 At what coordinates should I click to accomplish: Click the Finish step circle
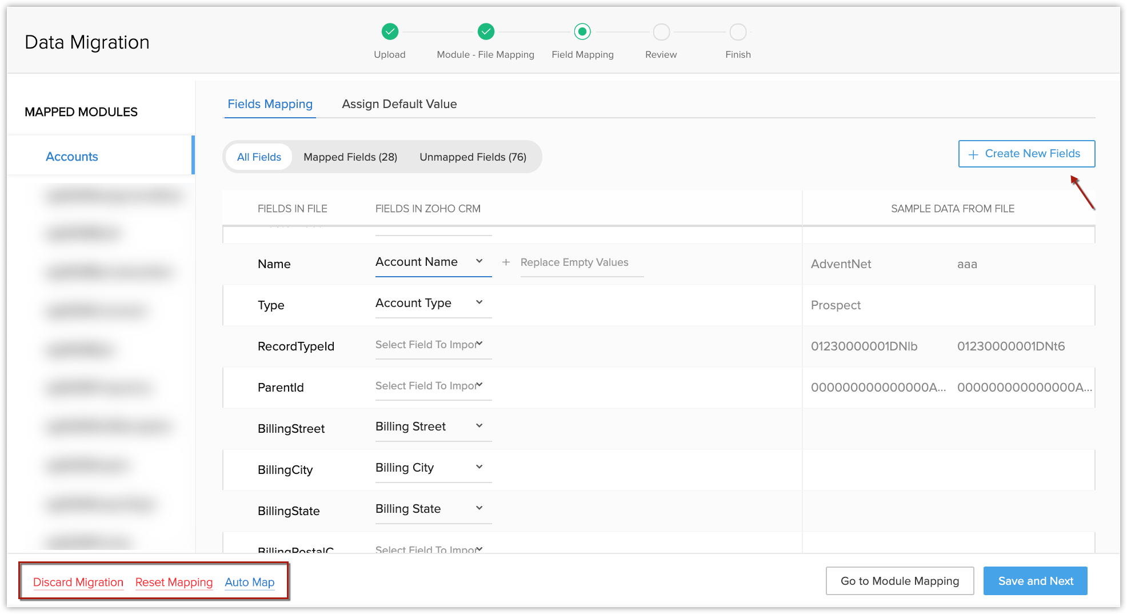tap(738, 32)
